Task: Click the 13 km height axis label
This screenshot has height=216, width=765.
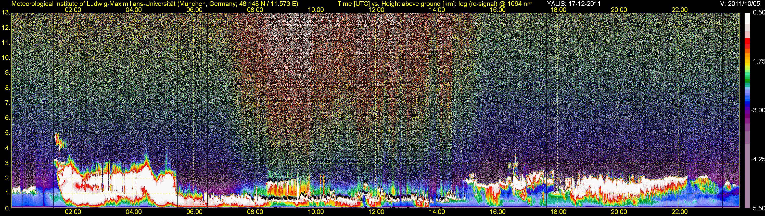Action: pos(6,13)
